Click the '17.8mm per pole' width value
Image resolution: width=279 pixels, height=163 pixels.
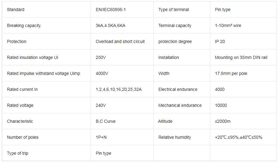231,73
